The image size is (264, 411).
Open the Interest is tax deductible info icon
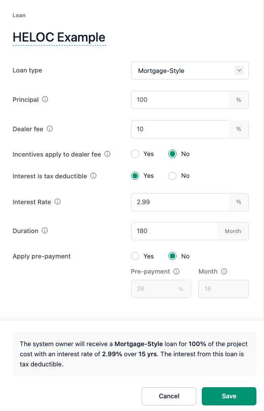[94, 176]
